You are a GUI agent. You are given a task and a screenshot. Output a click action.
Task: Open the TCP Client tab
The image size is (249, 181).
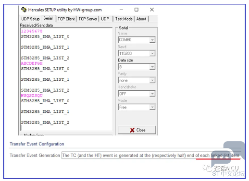(66, 19)
